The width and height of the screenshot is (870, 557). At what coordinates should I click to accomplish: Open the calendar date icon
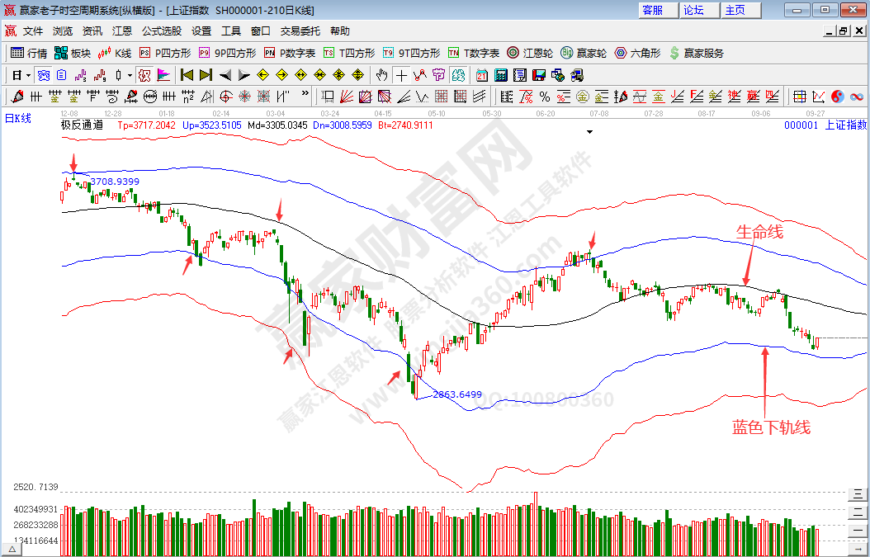coord(481,75)
